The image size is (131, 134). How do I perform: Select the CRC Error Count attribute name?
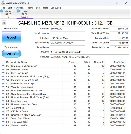coord(20,111)
